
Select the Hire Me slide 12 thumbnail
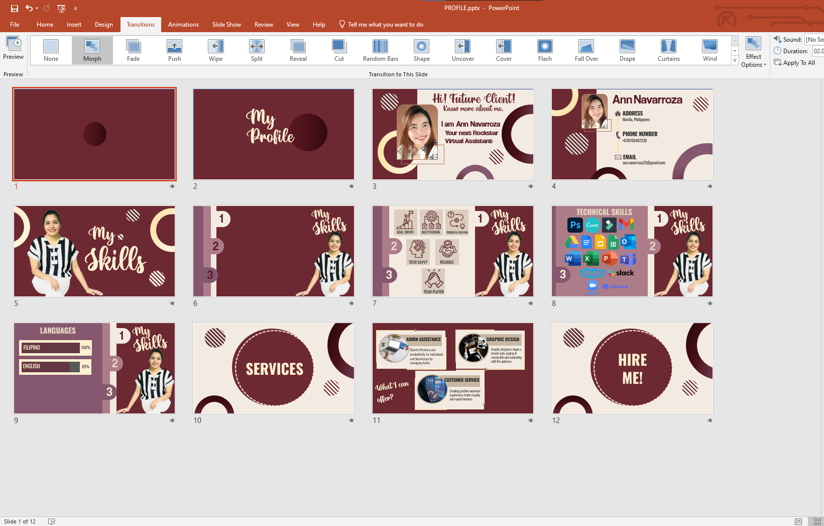tap(632, 368)
